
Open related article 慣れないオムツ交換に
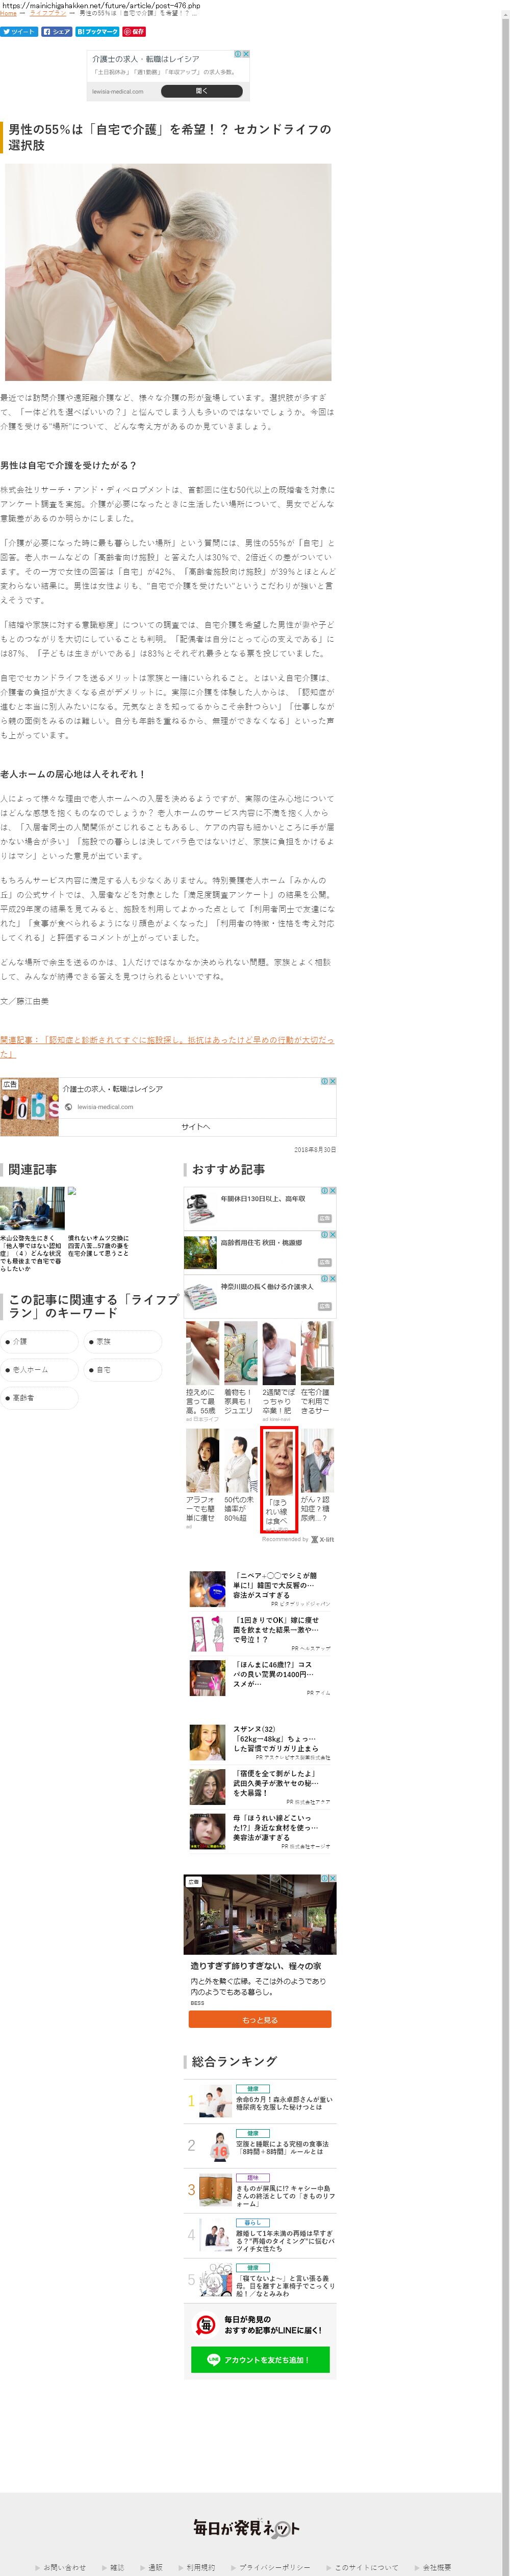pyautogui.click(x=99, y=1245)
